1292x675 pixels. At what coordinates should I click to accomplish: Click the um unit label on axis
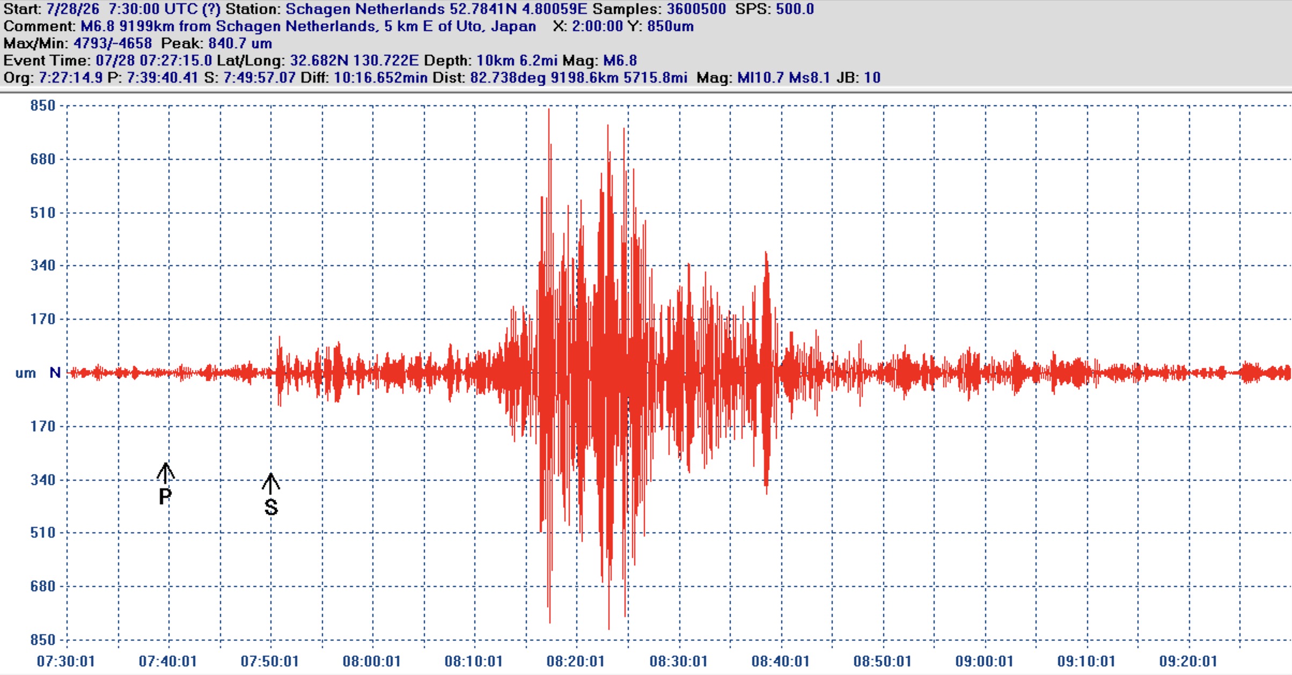click(25, 373)
